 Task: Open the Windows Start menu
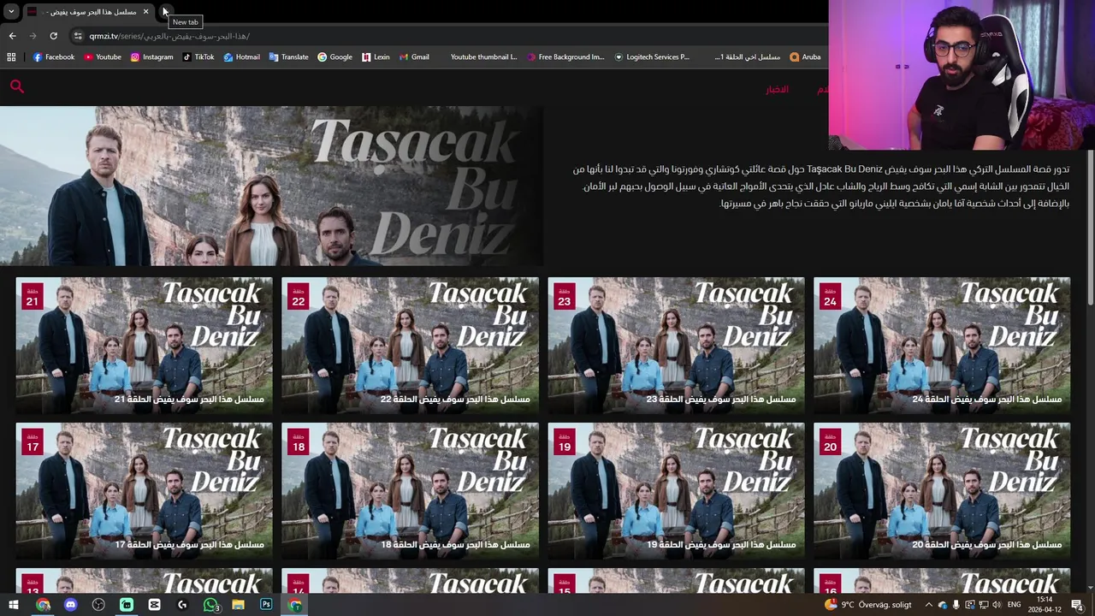point(14,605)
